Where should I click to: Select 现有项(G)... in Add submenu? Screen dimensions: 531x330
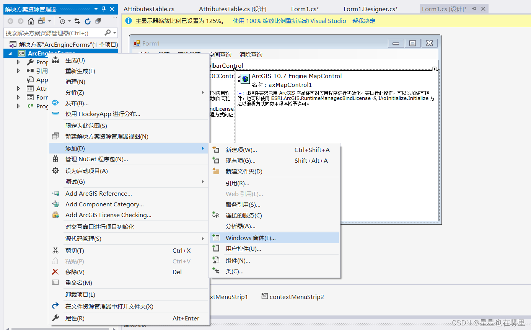274,160
